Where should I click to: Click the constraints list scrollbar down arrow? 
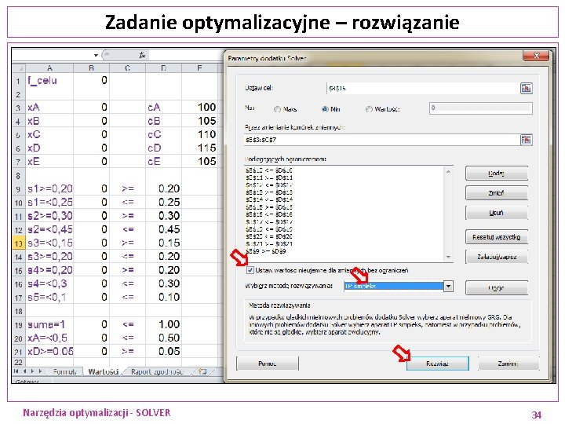click(x=448, y=257)
